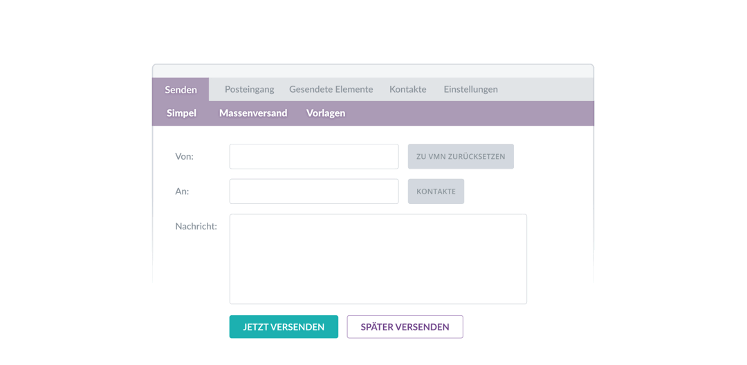Select the Simpel sub-tab

181,113
